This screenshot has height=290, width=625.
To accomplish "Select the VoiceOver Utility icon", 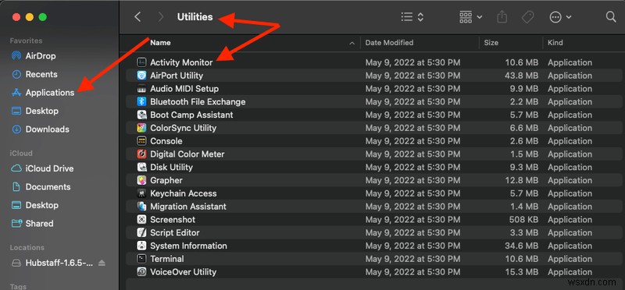I will [141, 272].
